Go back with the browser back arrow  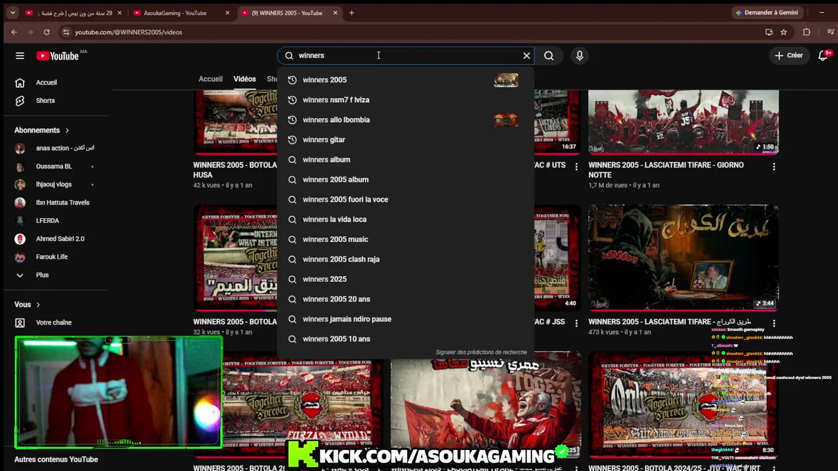point(14,32)
